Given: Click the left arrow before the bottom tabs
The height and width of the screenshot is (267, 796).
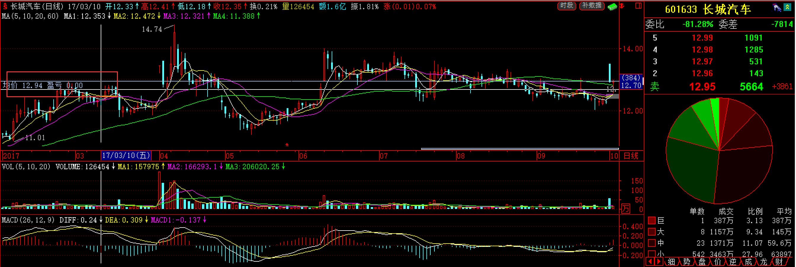Looking at the screenshot, I should click(x=650, y=262).
